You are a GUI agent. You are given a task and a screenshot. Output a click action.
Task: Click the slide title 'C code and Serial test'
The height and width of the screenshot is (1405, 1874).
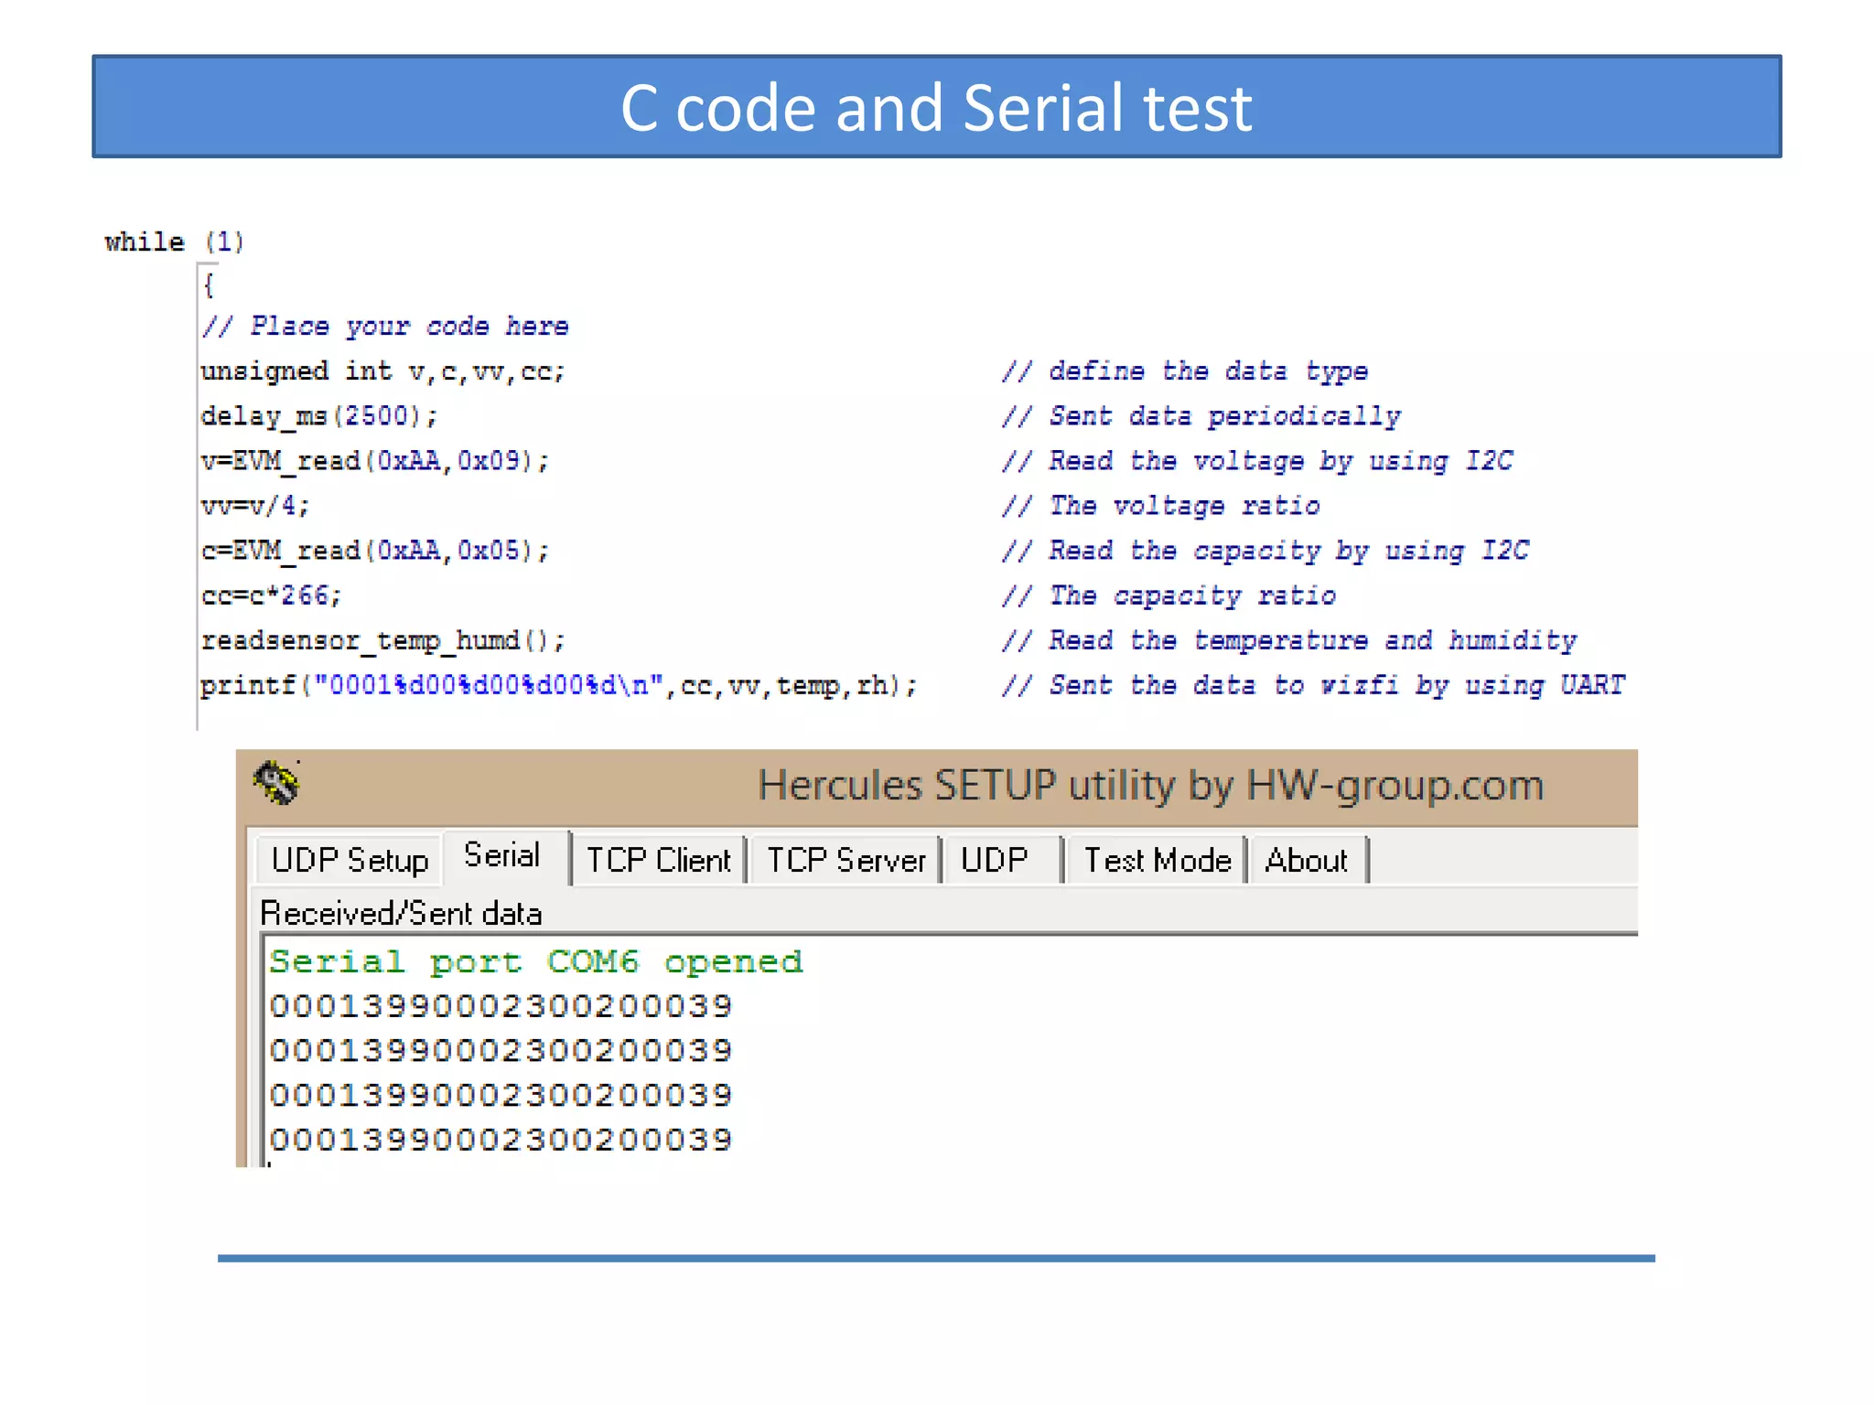coord(936,107)
